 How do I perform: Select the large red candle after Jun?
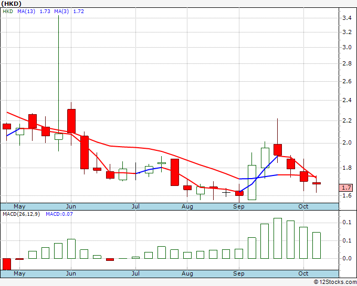tap(85, 152)
